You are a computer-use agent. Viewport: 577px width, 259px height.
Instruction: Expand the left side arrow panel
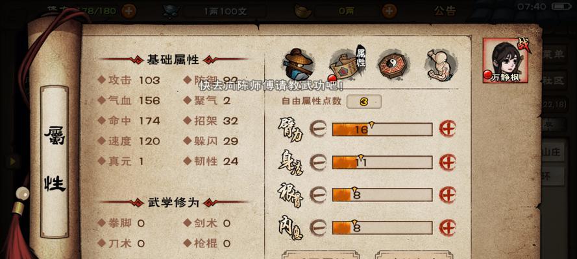click(x=13, y=161)
